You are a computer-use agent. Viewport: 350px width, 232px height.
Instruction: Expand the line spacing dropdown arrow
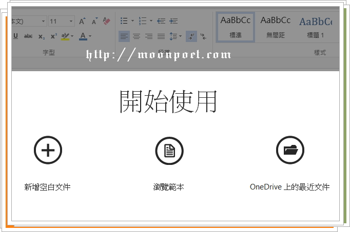click(x=180, y=36)
